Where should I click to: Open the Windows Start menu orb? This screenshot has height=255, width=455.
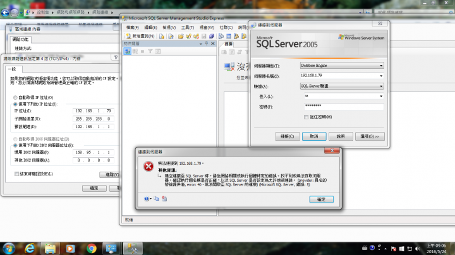coord(9,249)
